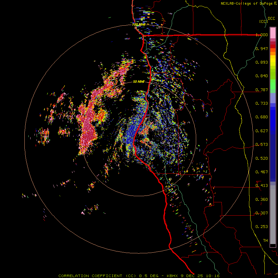Click the [CC] label near the legend
This screenshot has width=278, height=278.
[263, 21]
